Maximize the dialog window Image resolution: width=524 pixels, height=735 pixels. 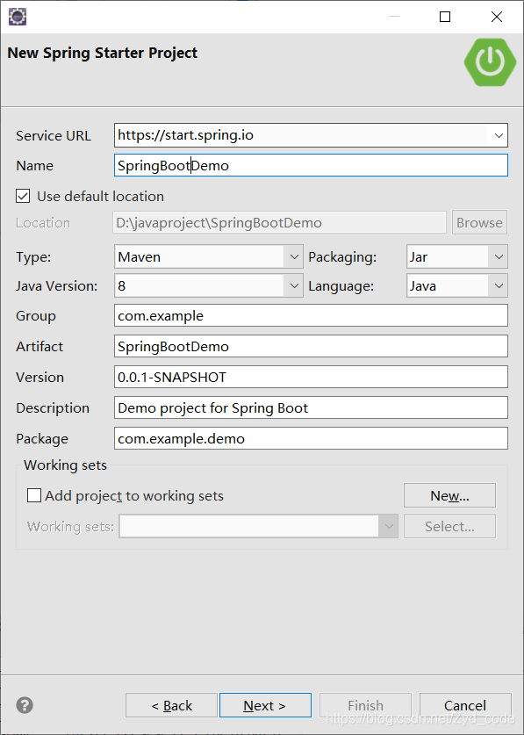[445, 17]
